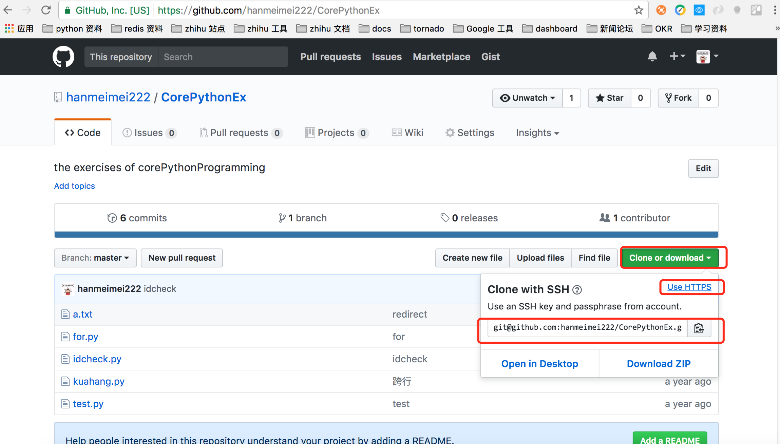780x444 pixels.
Task: Open the Settings tab with gear icon
Action: [x=470, y=133]
